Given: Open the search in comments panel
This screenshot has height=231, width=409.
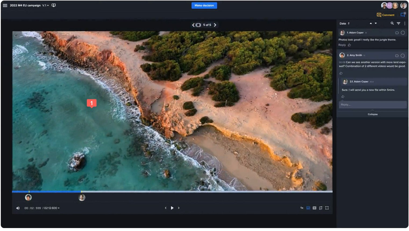Looking at the screenshot, I should pyautogui.click(x=392, y=23).
